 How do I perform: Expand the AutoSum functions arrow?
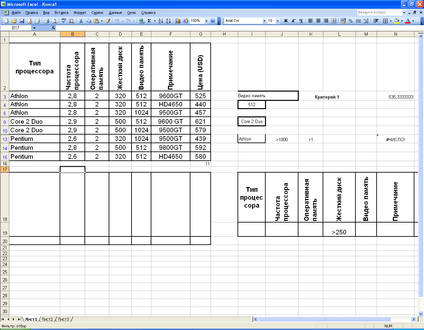155,21
